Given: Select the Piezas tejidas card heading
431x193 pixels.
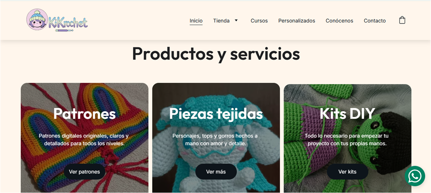Looking at the screenshot, I should [216, 114].
